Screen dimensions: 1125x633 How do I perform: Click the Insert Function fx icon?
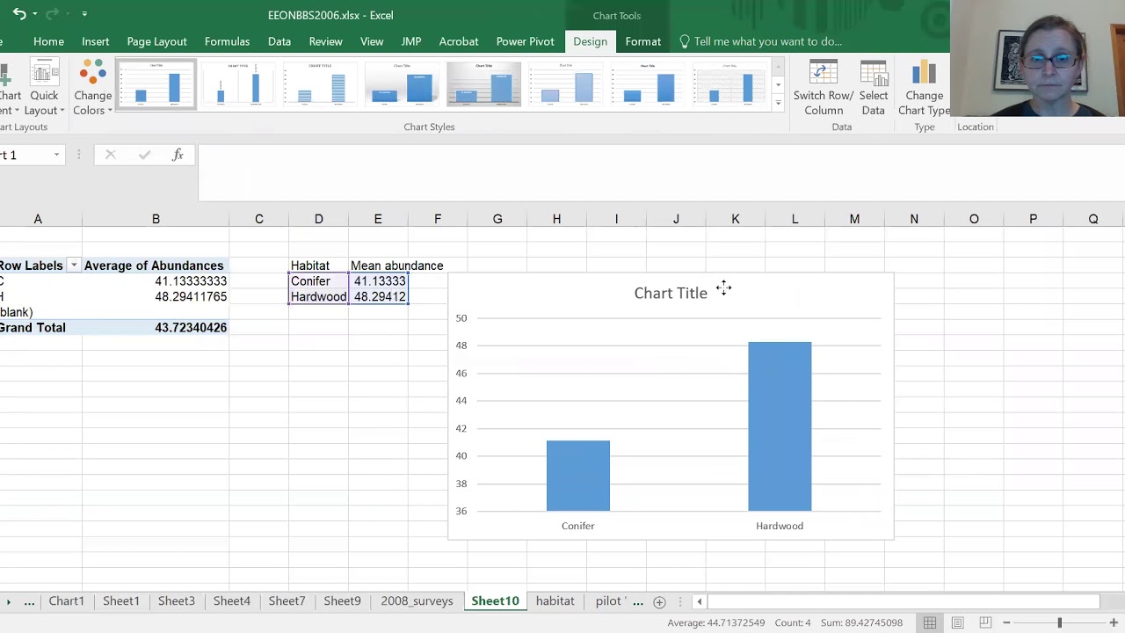178,155
